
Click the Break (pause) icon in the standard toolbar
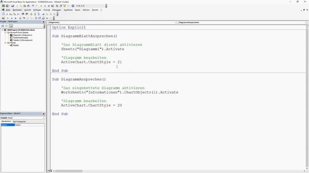click(x=45, y=6)
